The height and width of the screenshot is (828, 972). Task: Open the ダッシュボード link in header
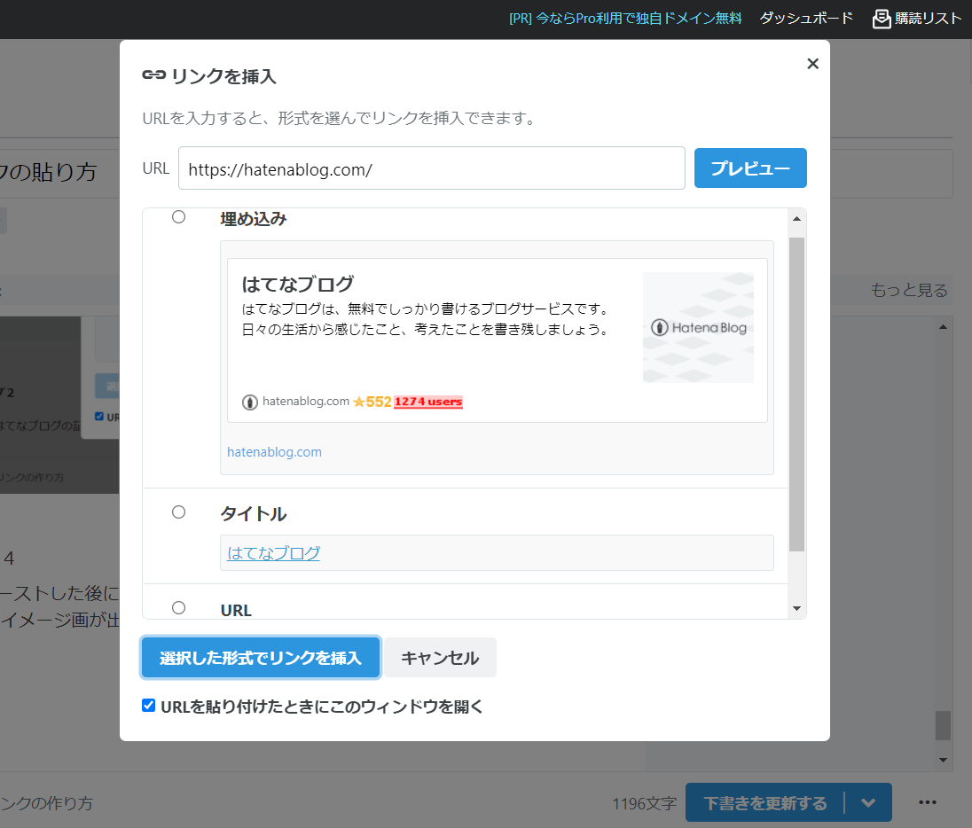coord(806,19)
